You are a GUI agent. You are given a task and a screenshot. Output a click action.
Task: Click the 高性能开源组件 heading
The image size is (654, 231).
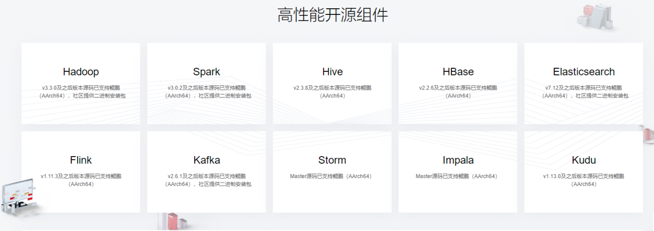(332, 15)
